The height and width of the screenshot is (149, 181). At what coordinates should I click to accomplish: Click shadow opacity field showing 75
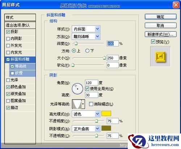pos(113,136)
